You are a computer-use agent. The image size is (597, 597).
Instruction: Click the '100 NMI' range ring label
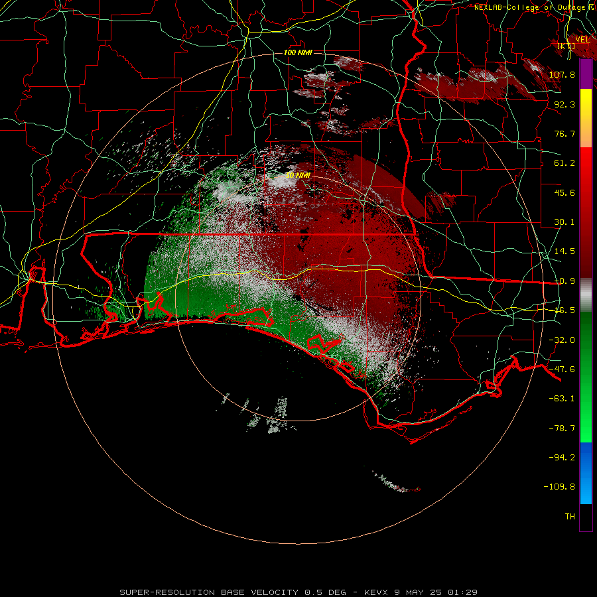(x=298, y=52)
